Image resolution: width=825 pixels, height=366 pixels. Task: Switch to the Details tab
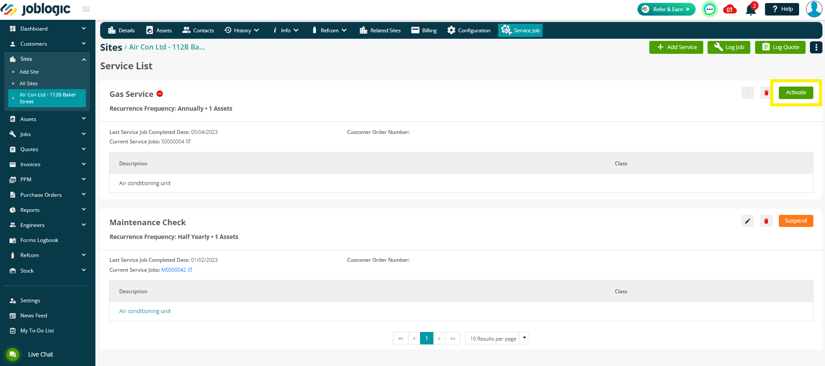(x=121, y=30)
